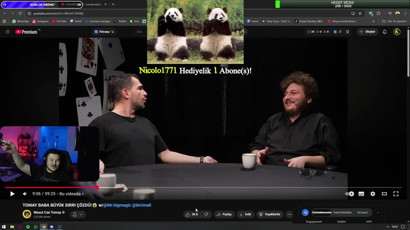Click the Oluştur create button
The height and width of the screenshot is (230, 410).
367,32
